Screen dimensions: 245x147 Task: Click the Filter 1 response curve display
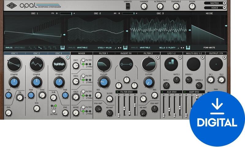coord(104,64)
